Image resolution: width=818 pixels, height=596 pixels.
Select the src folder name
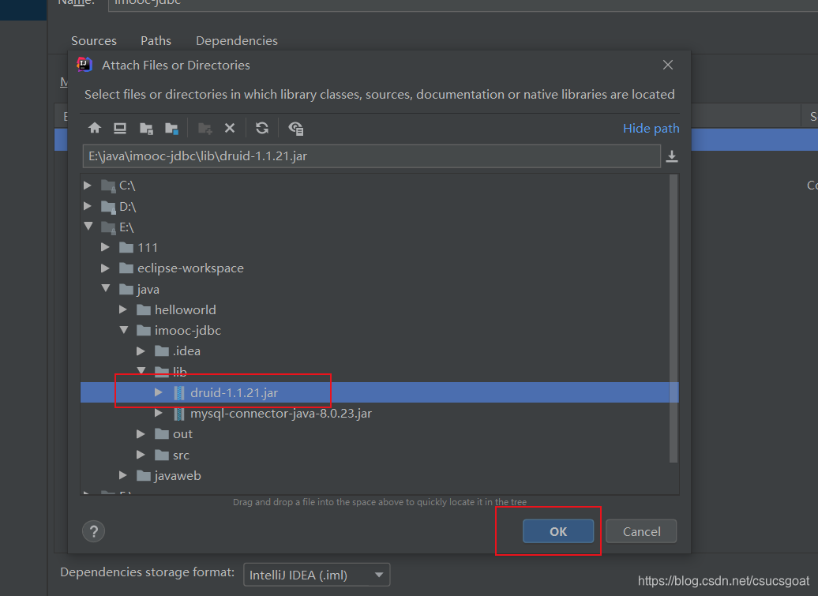(181, 455)
